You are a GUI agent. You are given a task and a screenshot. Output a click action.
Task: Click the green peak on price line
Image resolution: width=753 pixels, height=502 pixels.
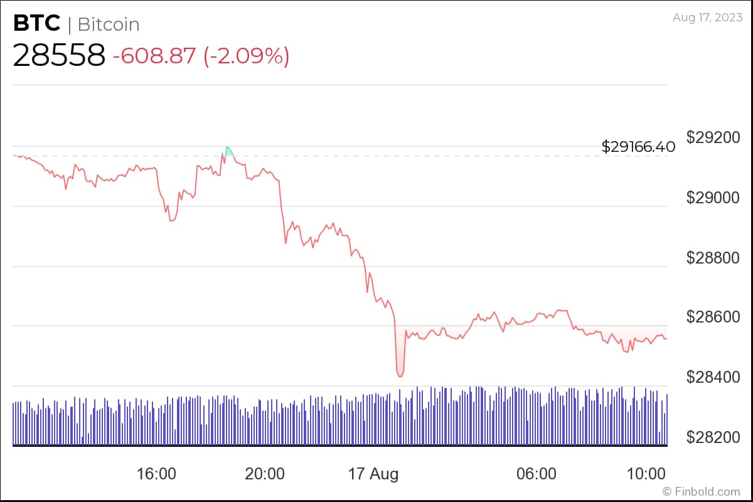(x=228, y=151)
